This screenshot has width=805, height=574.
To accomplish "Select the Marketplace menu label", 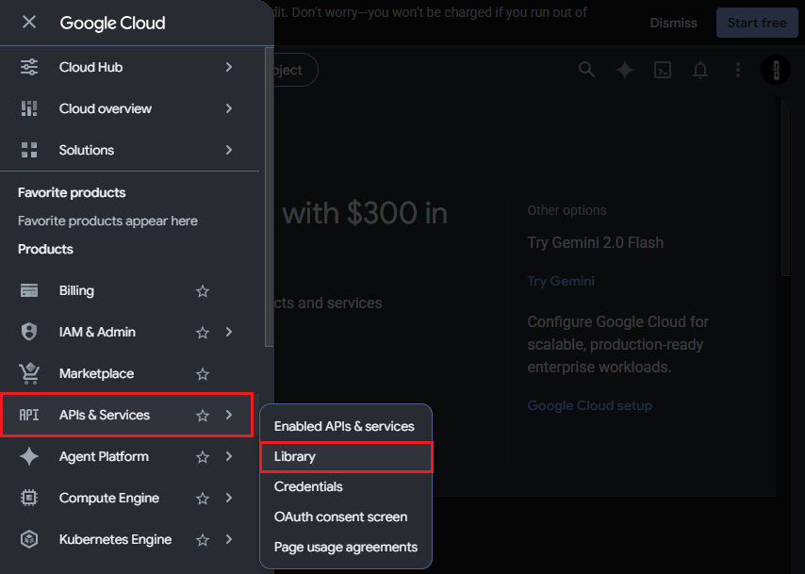I will click(96, 373).
